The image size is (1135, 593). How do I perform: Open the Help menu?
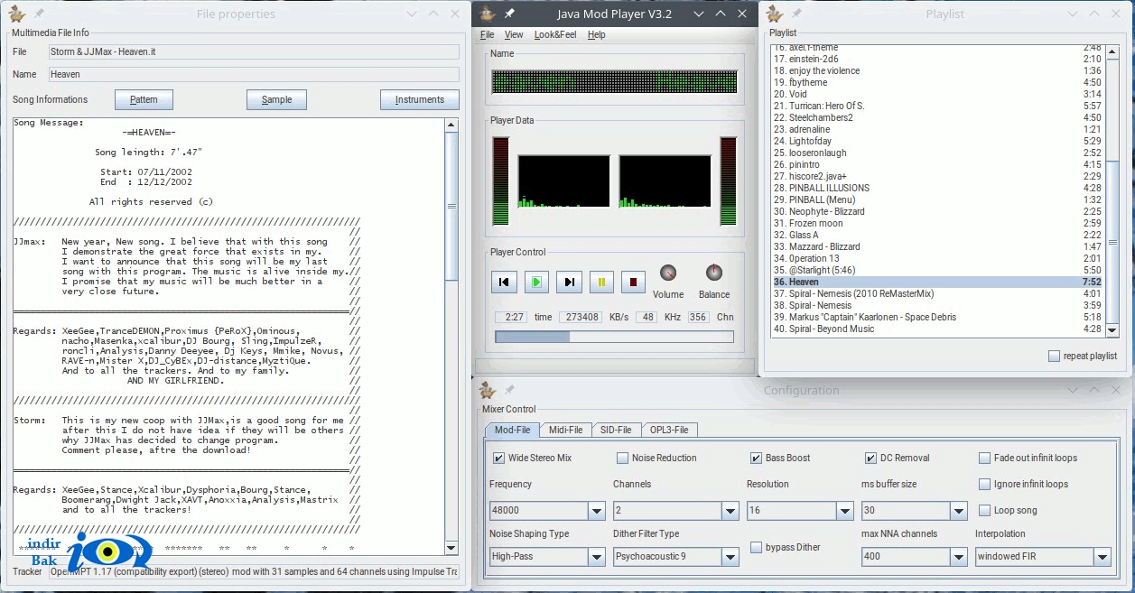[596, 34]
